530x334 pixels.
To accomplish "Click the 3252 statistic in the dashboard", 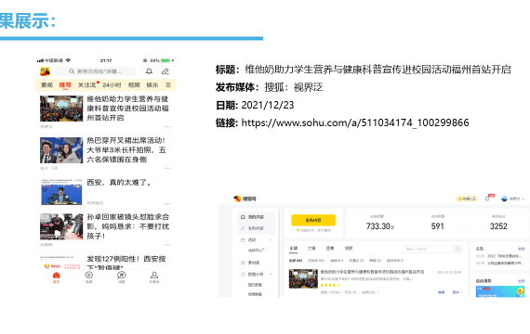I will (498, 226).
